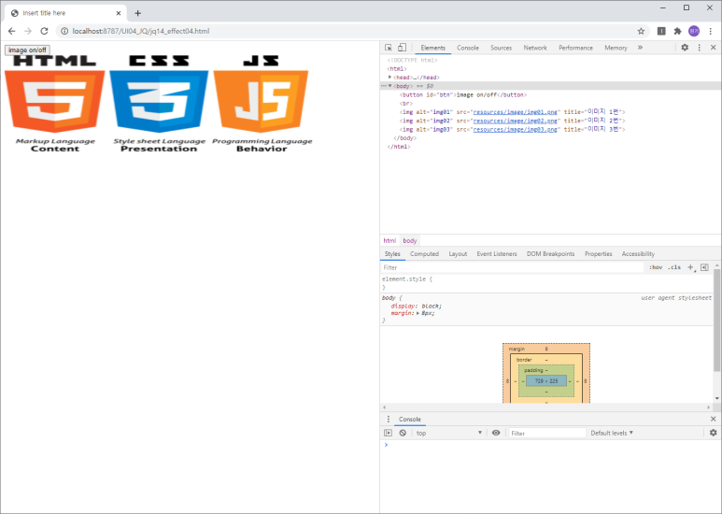This screenshot has height=514, width=722.
Task: Toggle the computed styles sidebar icon
Action: [x=704, y=267]
